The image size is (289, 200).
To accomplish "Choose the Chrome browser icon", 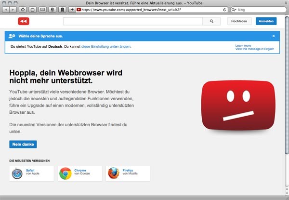I will [65, 173].
